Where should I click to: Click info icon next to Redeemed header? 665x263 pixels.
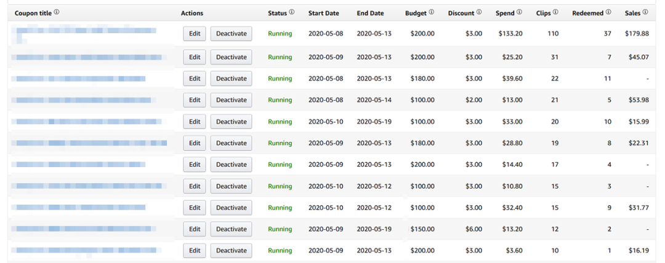coord(609,12)
